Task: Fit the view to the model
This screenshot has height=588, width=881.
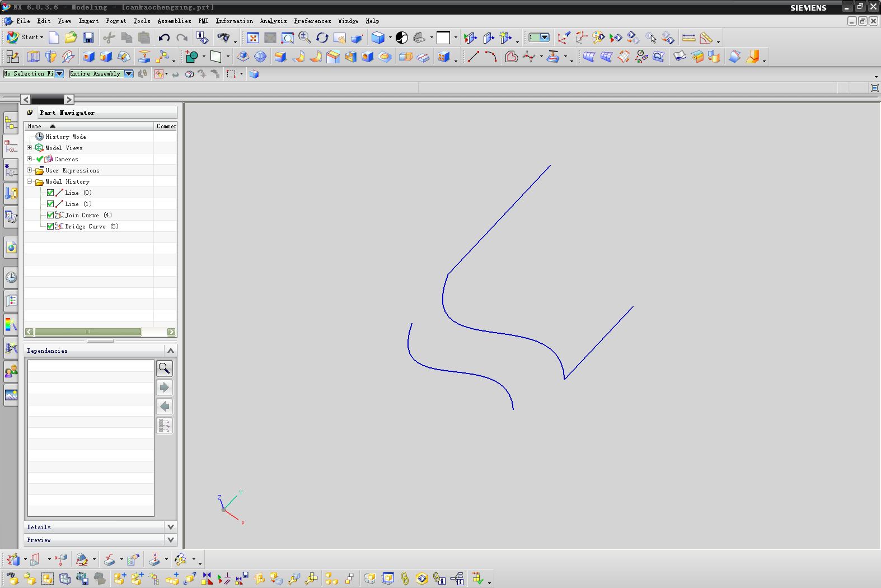Action: click(253, 38)
